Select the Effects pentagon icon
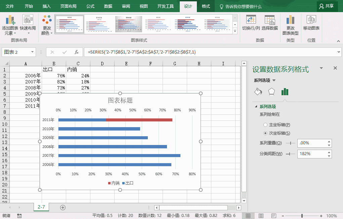The image size is (343, 219). coord(271,92)
